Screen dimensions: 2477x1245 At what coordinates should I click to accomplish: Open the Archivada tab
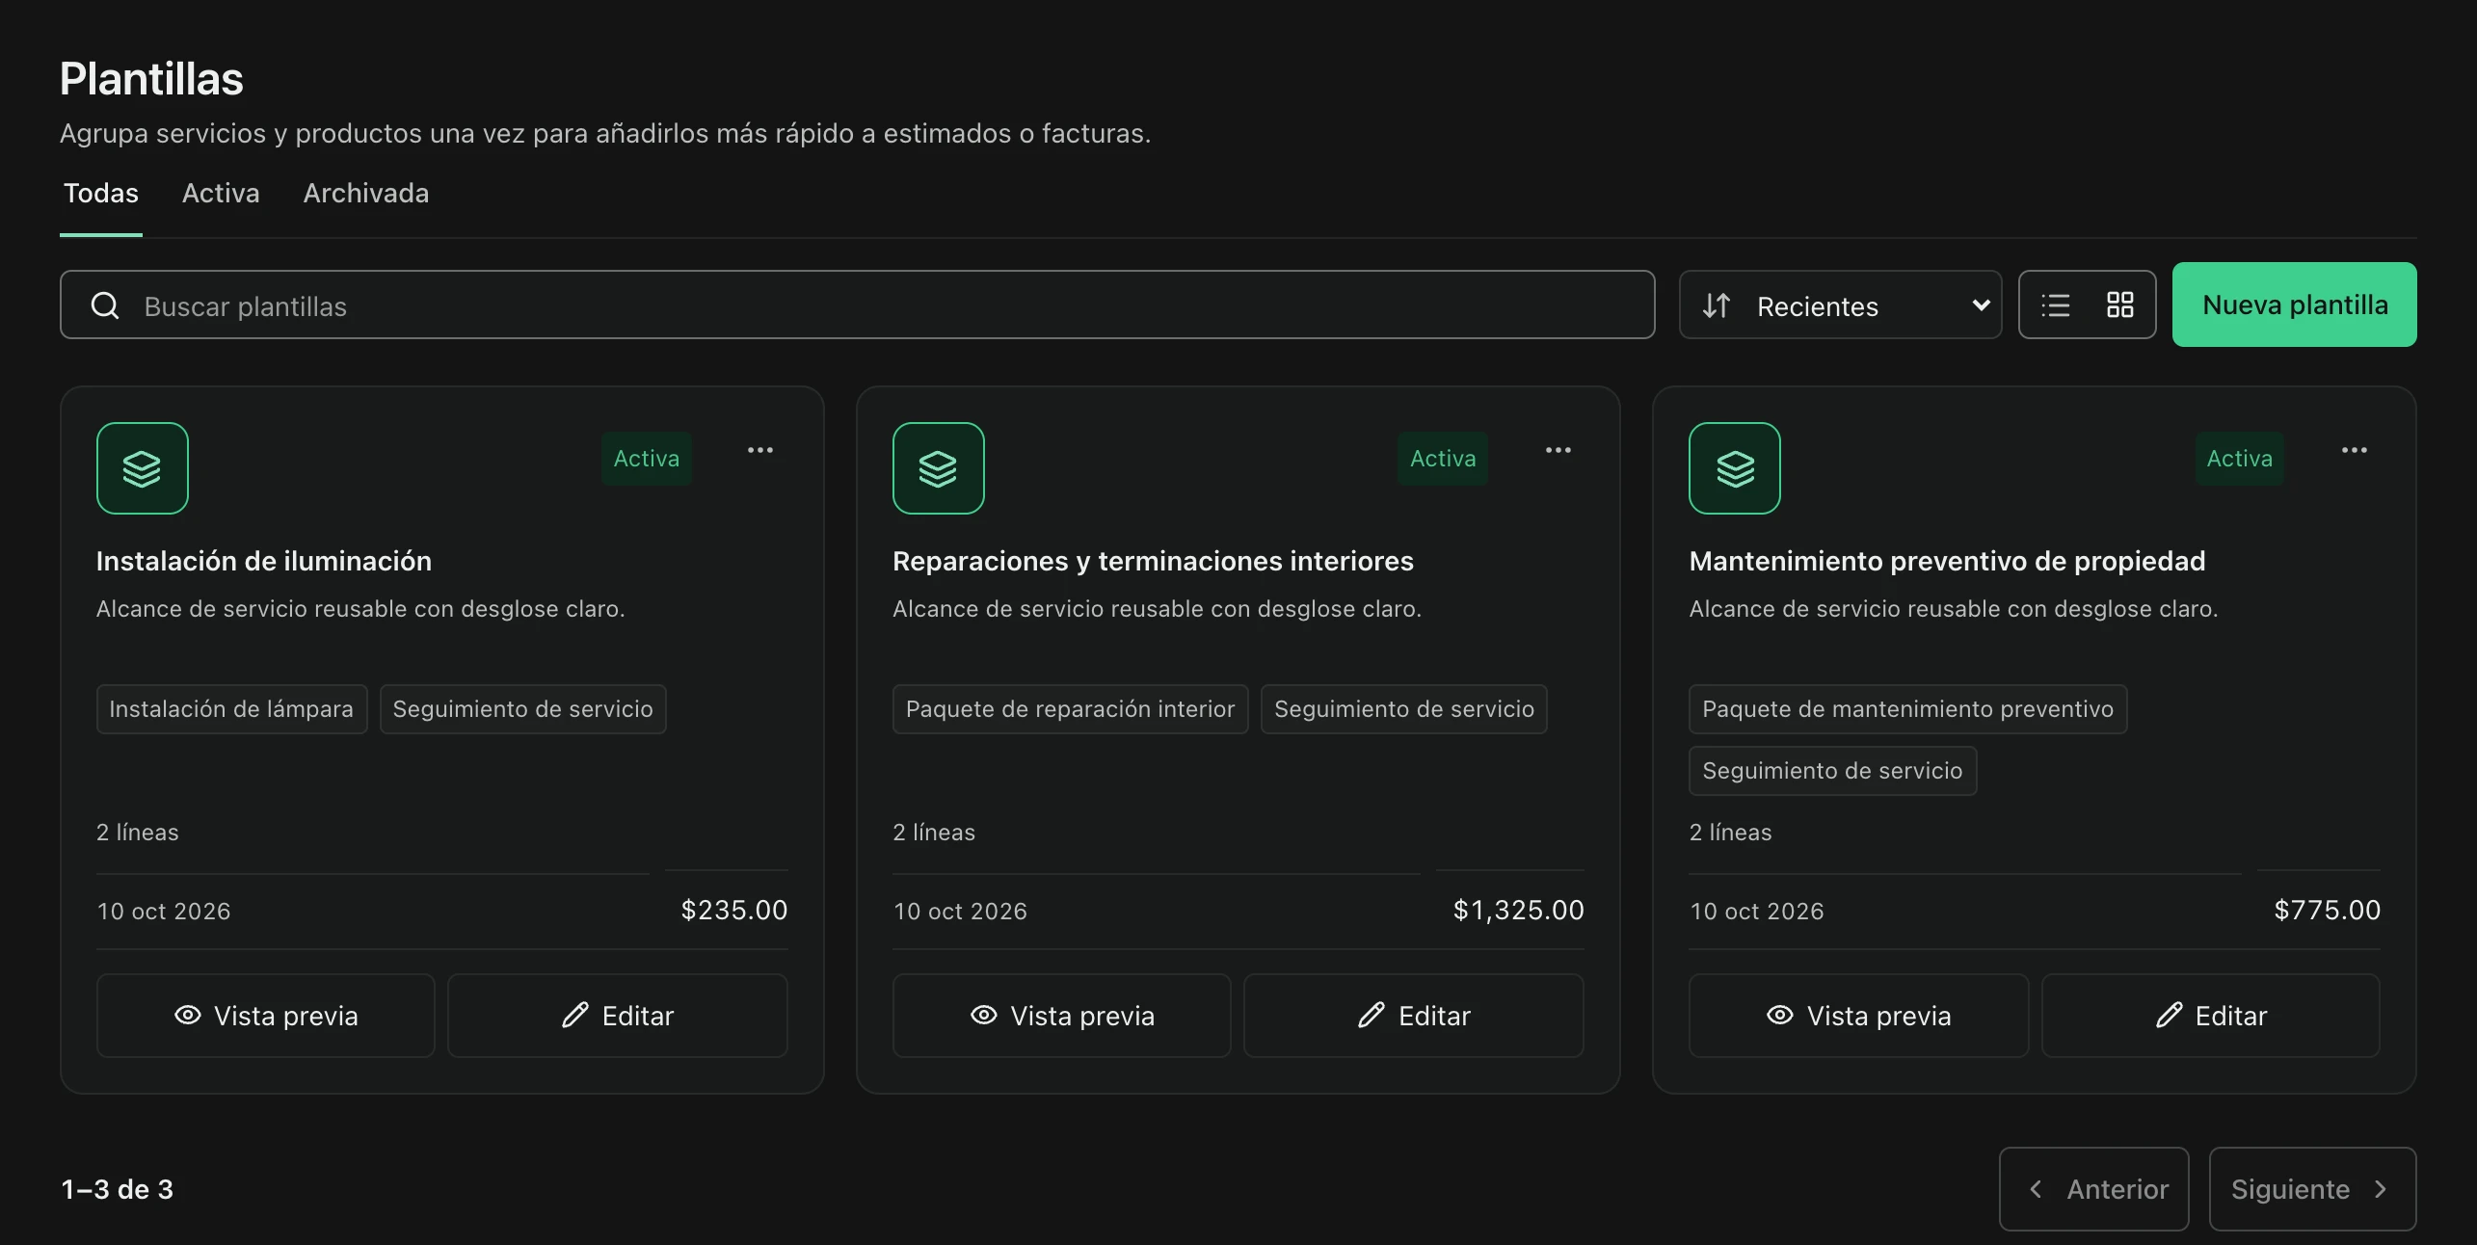coord(366,194)
